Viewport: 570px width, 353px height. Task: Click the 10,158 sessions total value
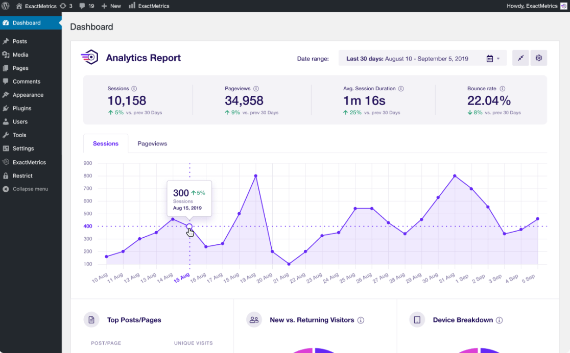pos(127,100)
